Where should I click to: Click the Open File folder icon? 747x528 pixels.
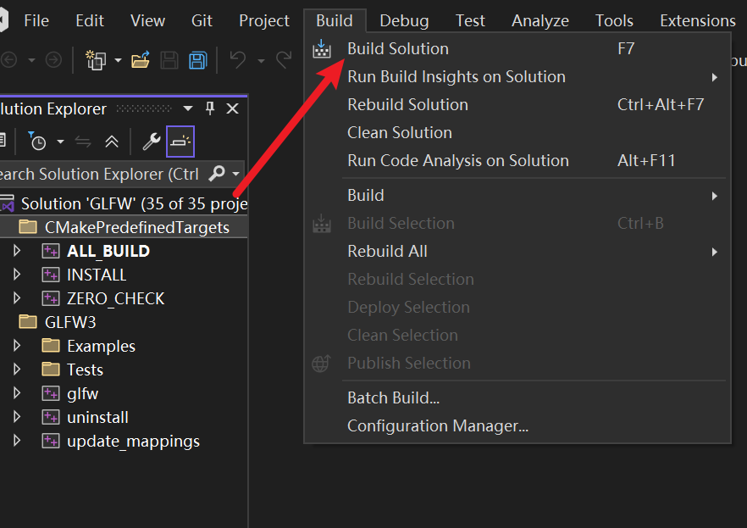click(141, 60)
